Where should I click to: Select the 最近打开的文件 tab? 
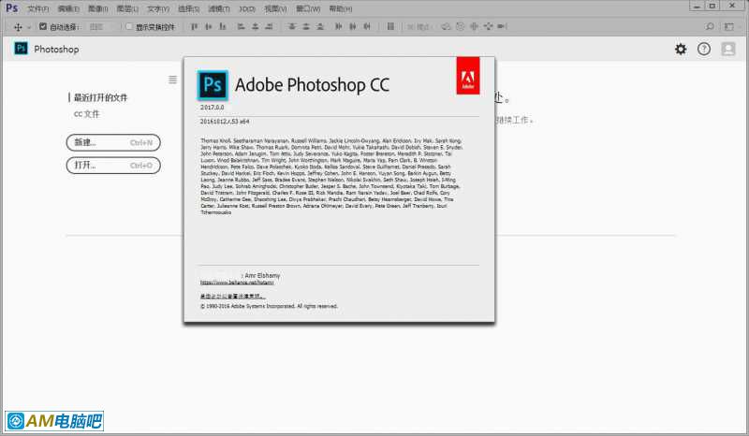pos(100,97)
